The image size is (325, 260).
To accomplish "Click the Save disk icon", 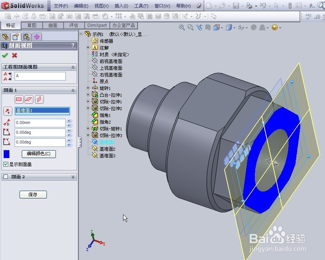I will point(236,6).
